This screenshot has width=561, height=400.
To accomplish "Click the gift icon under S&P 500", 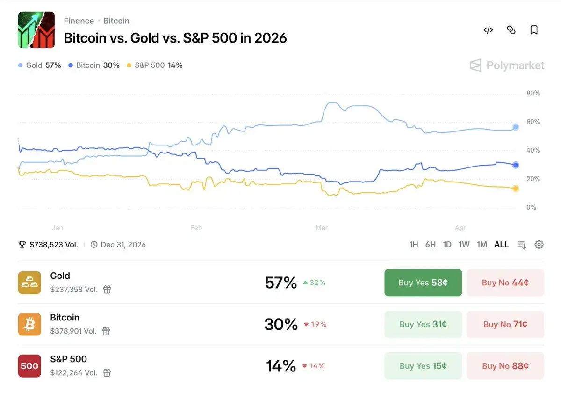I will (107, 373).
